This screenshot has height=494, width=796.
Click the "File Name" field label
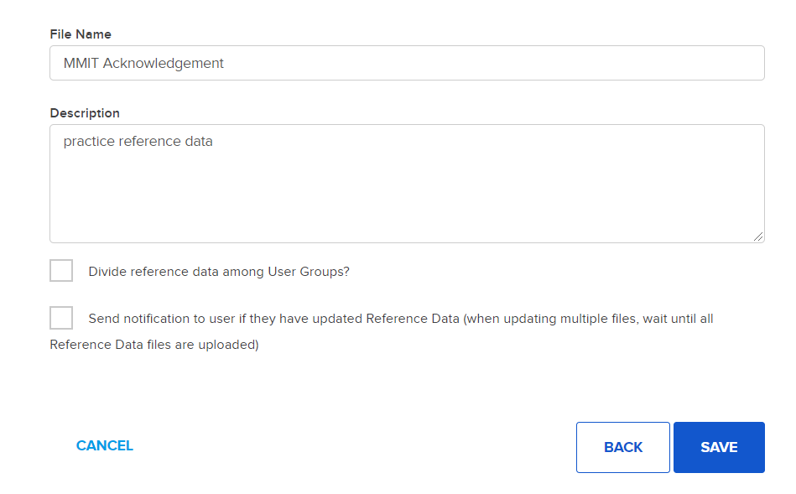point(81,34)
